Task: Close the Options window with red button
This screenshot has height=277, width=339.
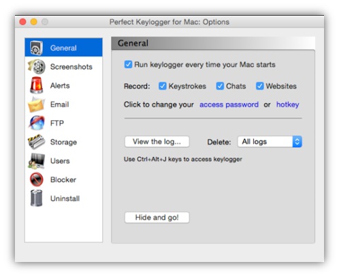Action: coord(22,22)
